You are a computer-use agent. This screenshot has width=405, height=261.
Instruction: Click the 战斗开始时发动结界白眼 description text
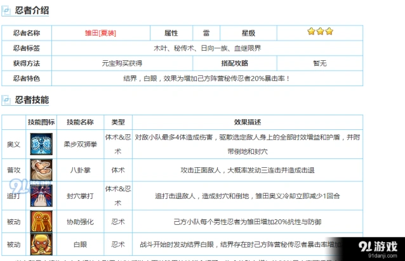coord(240,245)
